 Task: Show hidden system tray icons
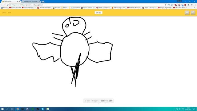click(x=175, y=109)
